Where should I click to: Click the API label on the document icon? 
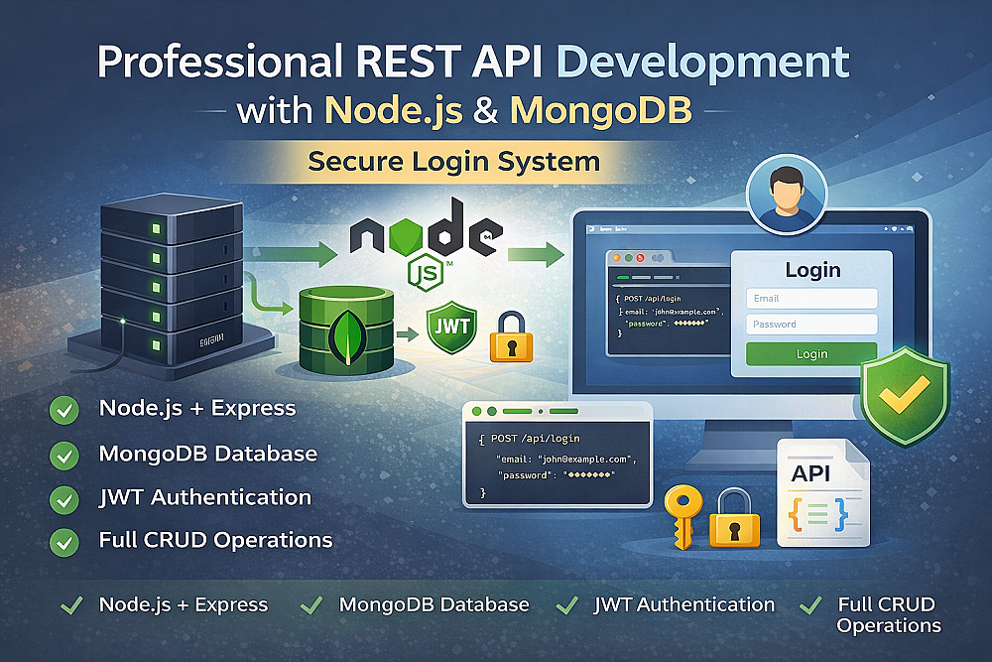click(810, 473)
